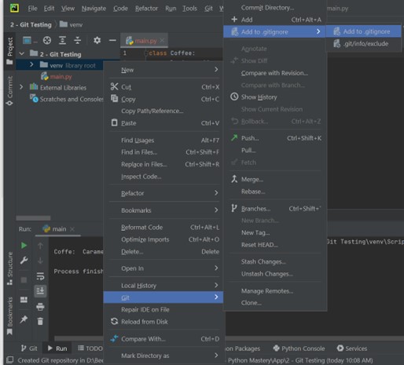This screenshot has width=404, height=365.
Task: Select Stash Changes in Git submenu
Action: [x=275, y=261]
